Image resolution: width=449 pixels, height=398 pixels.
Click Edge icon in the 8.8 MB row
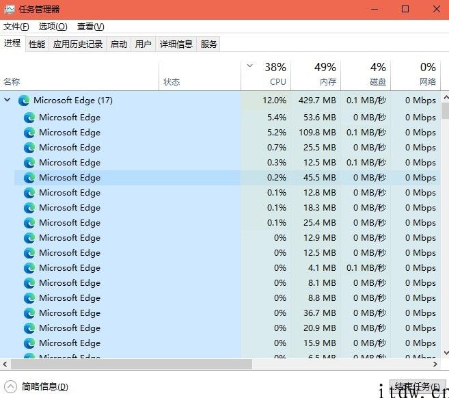(x=29, y=298)
